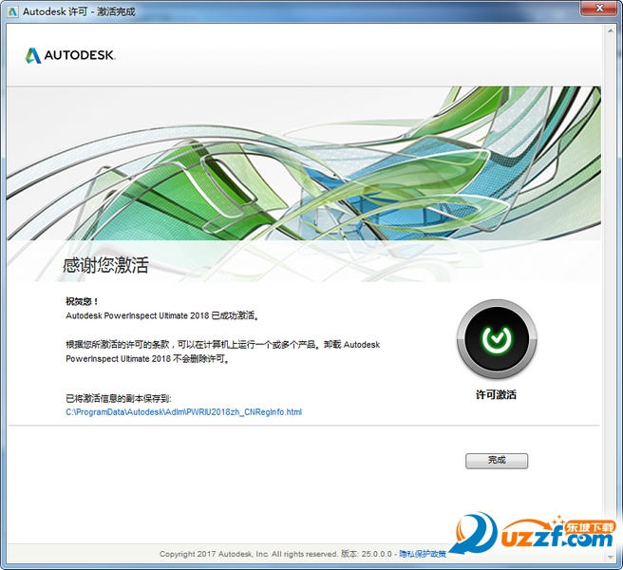Click the Autodesk icon in the title bar
The width and height of the screenshot is (623, 570).
12,11
